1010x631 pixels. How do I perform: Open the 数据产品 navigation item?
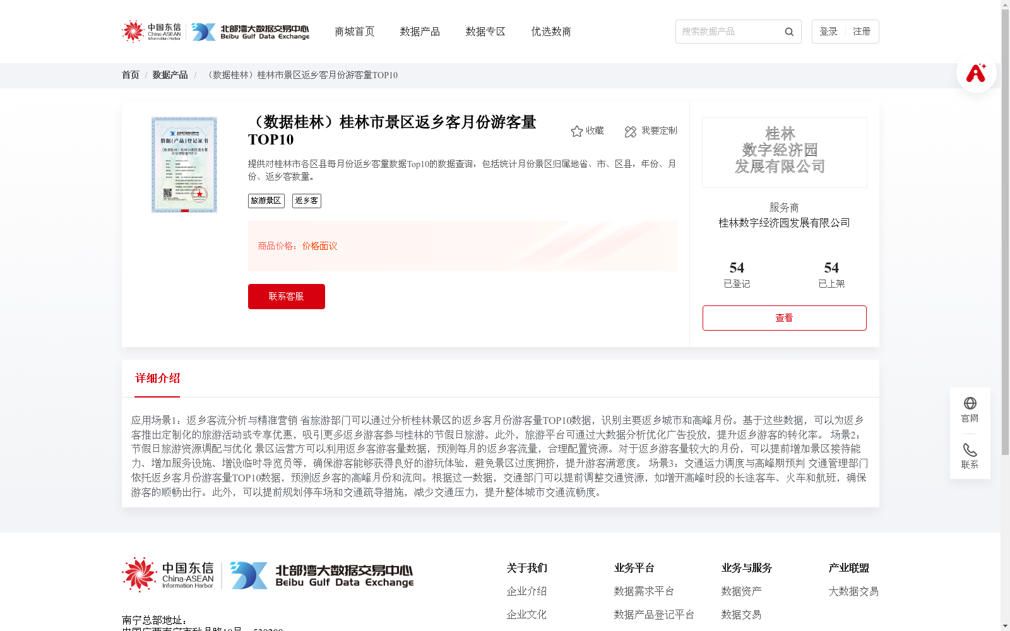(x=420, y=32)
